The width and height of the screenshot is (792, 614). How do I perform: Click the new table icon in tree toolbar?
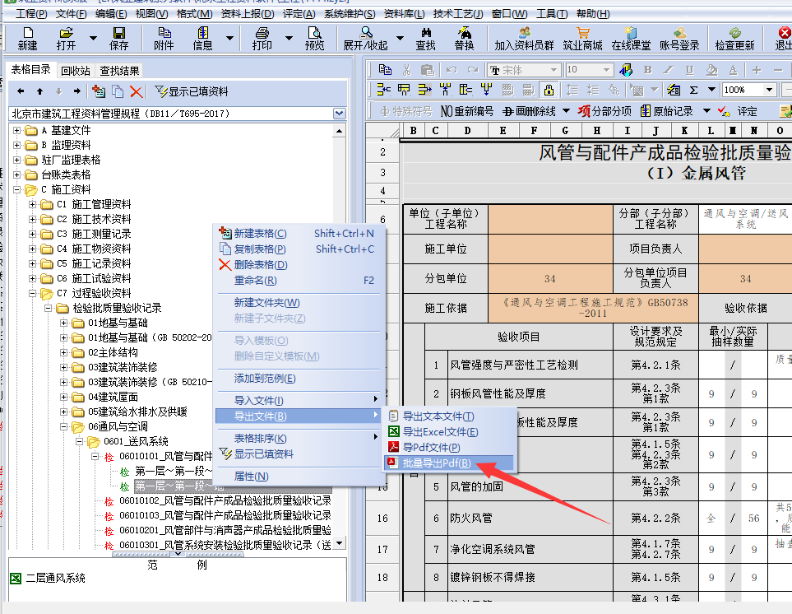(99, 91)
